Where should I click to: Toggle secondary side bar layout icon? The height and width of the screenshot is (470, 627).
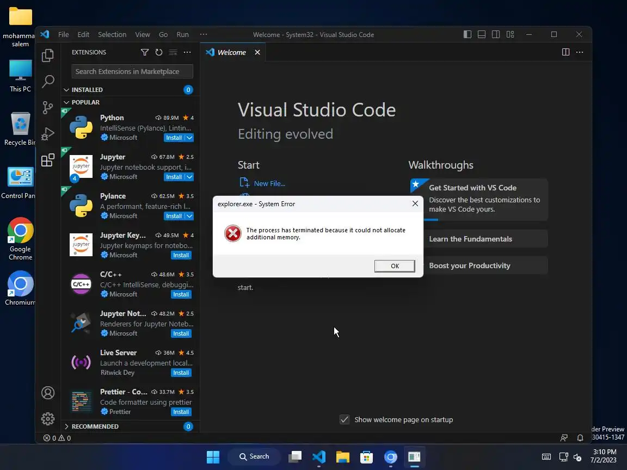pyautogui.click(x=496, y=34)
